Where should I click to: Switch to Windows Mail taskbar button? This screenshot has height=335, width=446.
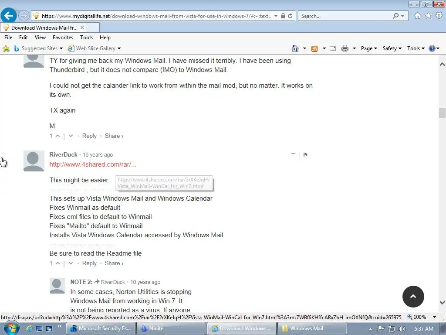pyautogui.click(x=312, y=328)
